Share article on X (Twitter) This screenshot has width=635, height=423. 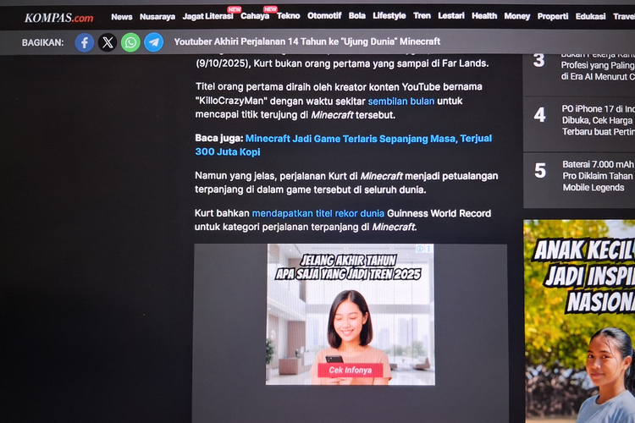(108, 42)
